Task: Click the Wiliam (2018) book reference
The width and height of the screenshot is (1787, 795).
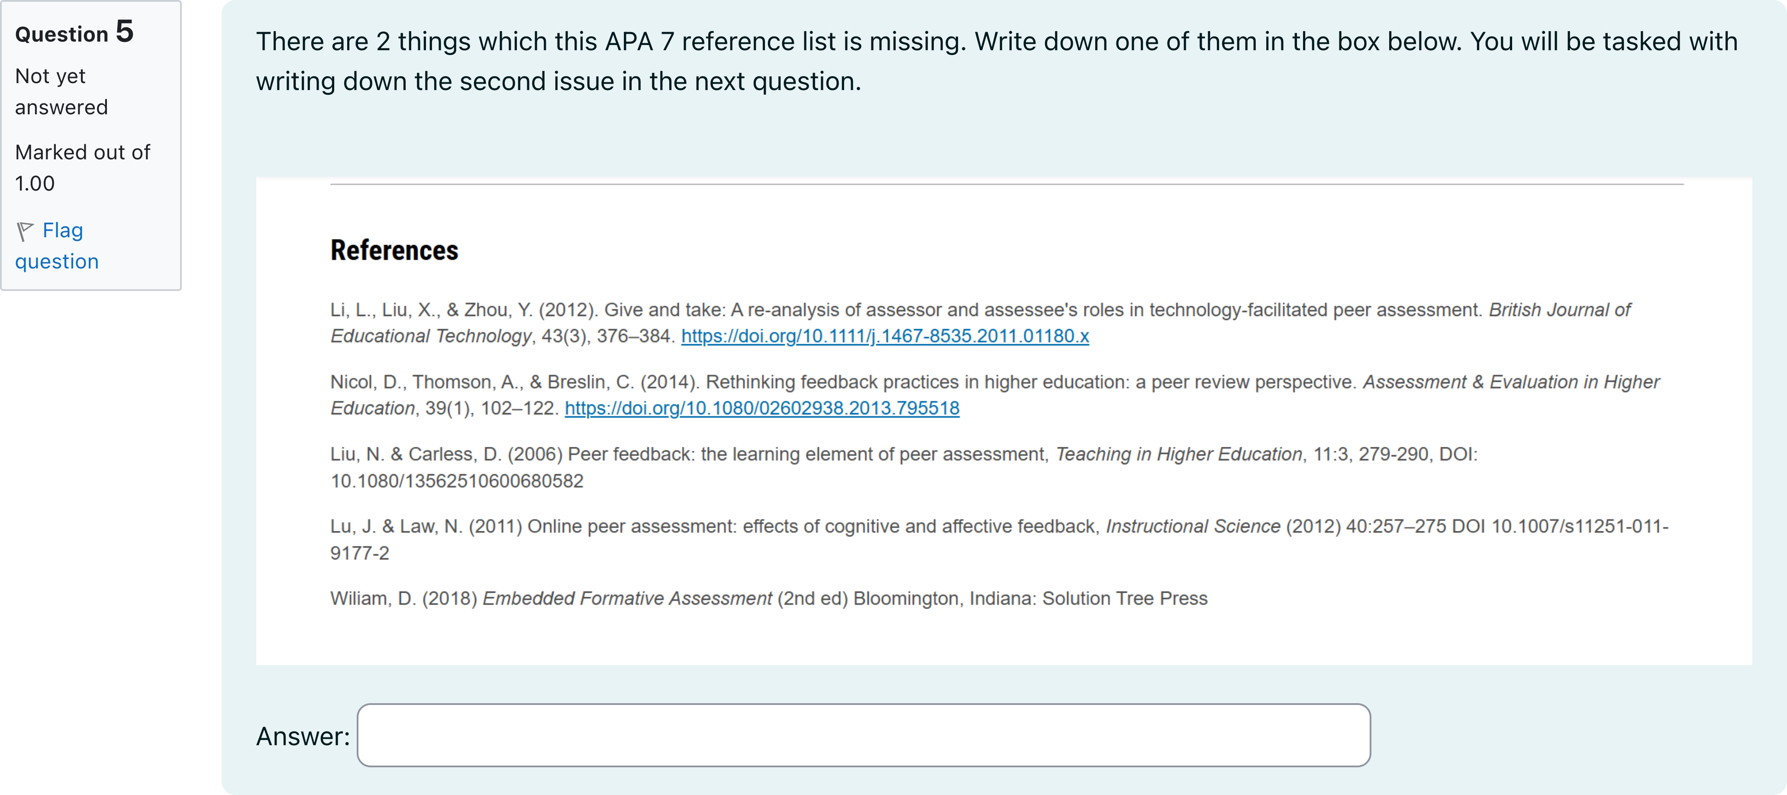Action: pyautogui.click(x=769, y=599)
